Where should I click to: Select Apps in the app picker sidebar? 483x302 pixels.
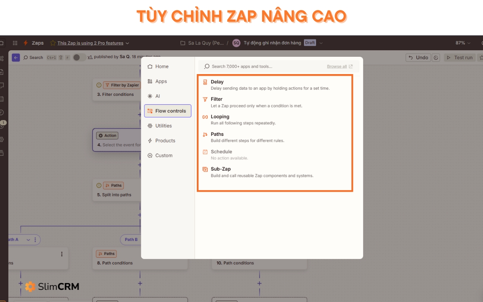pos(167,81)
